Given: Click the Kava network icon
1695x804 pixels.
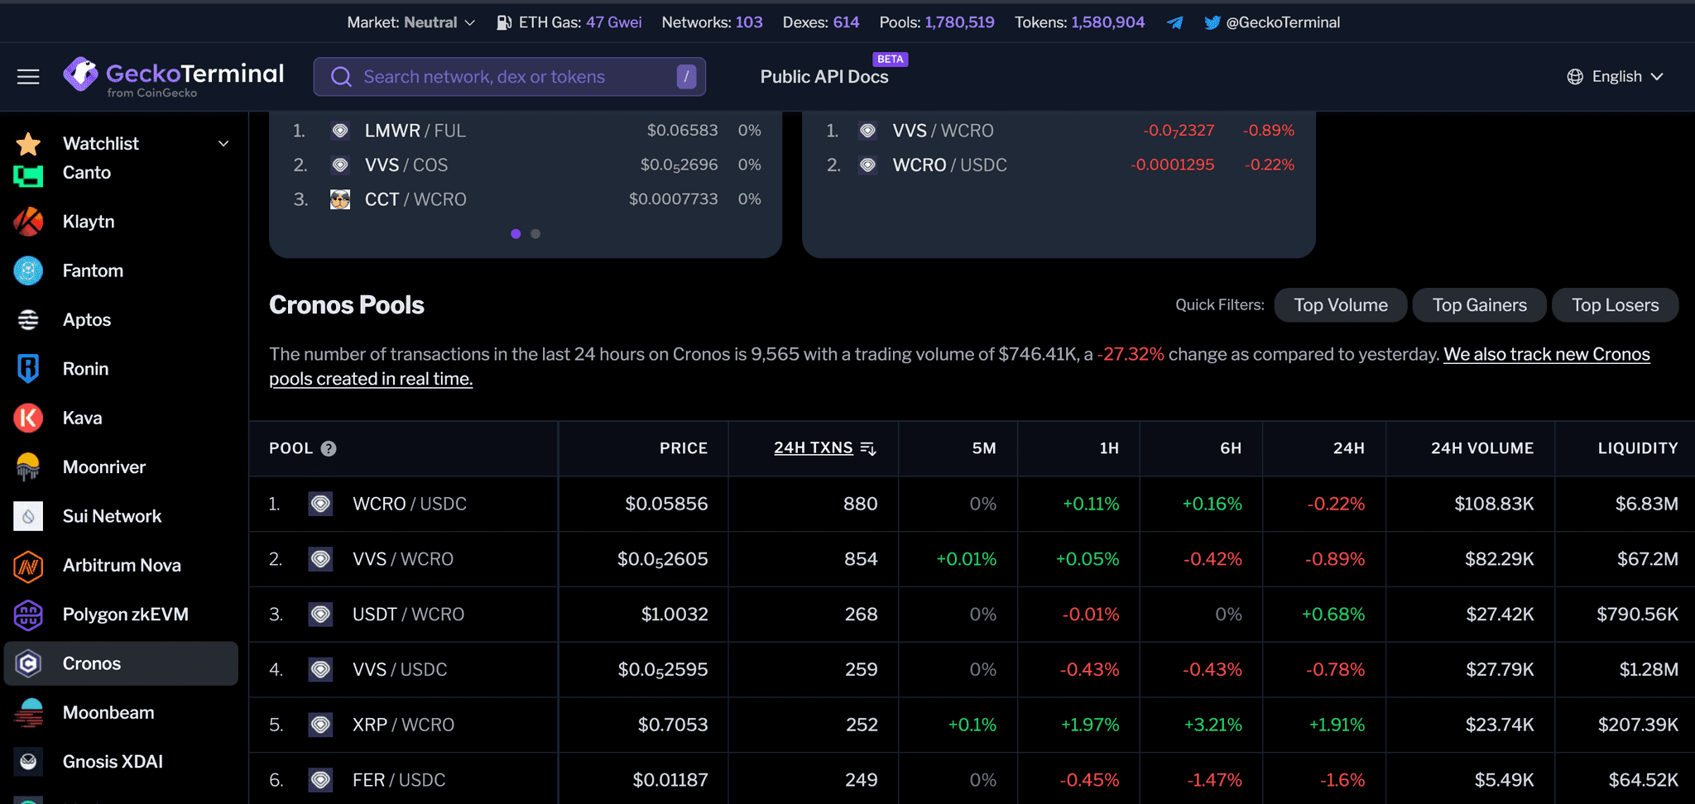Looking at the screenshot, I should coord(28,418).
